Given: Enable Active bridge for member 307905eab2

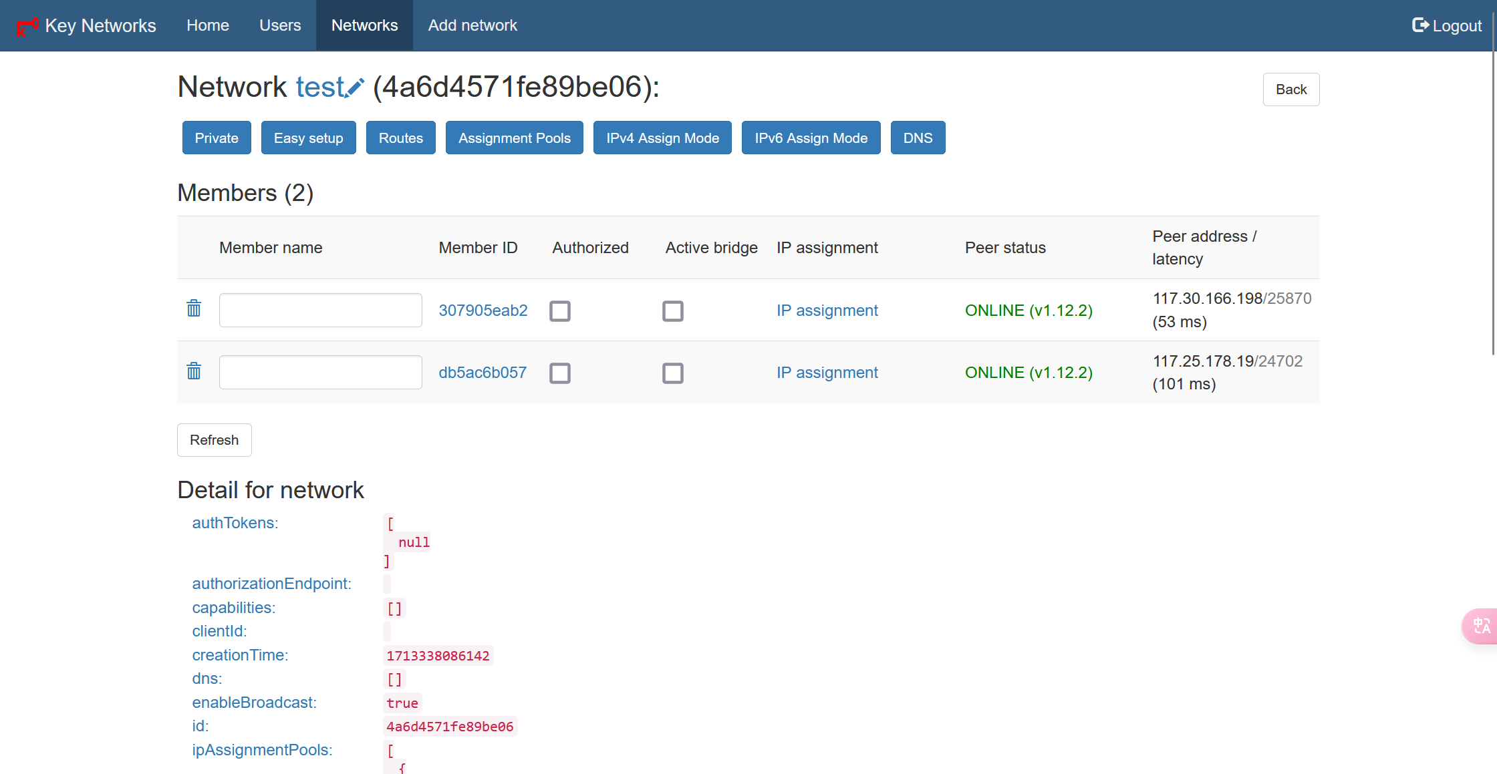Looking at the screenshot, I should [x=672, y=311].
